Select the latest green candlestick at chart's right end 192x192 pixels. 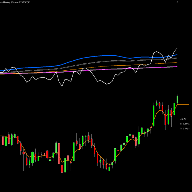pyautogui.click(x=177, y=99)
